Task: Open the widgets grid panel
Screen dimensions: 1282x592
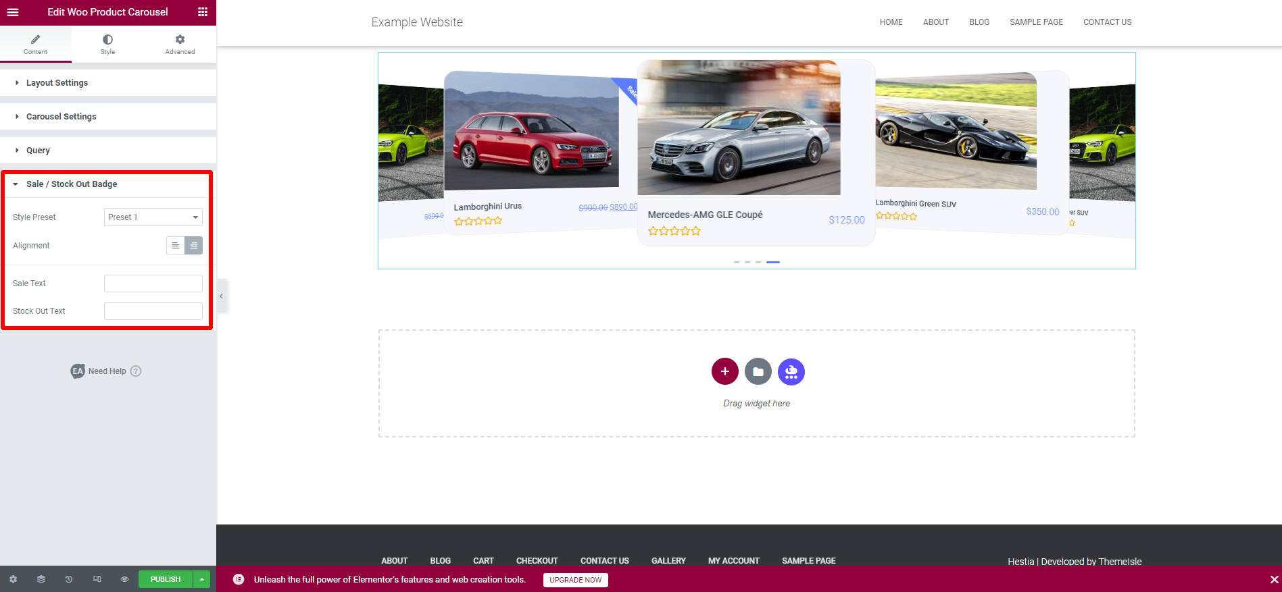Action: pos(202,12)
